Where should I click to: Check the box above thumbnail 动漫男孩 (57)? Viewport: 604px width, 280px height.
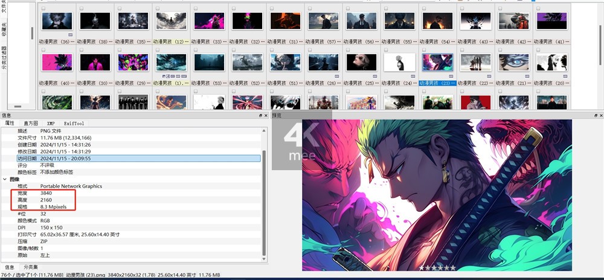pyautogui.click(x=310, y=8)
